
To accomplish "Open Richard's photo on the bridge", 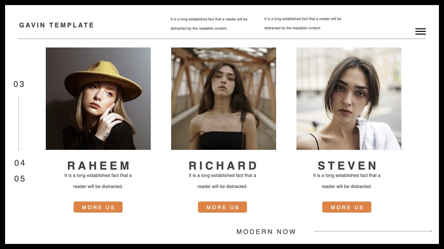I will [x=223, y=99].
